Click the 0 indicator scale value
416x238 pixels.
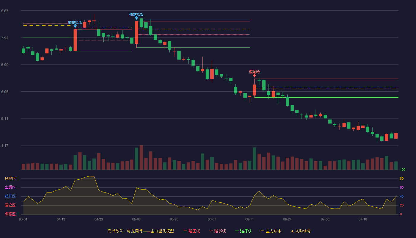[401, 214]
